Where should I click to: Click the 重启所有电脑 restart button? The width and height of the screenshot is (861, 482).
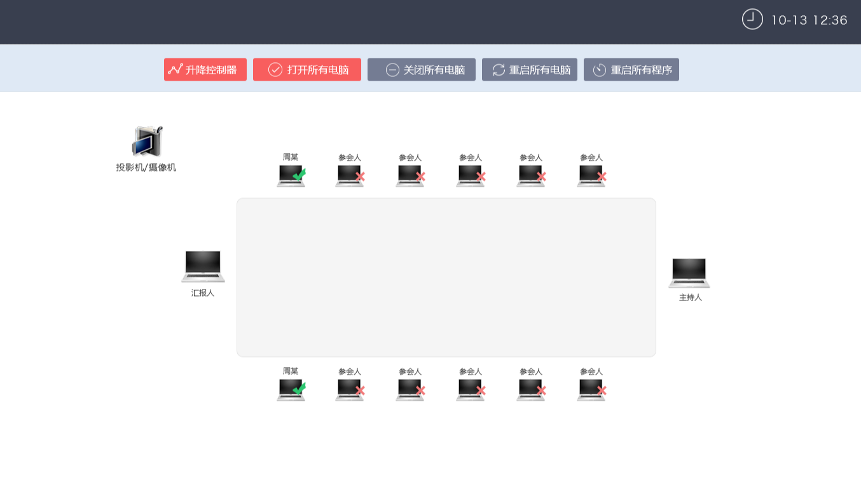(x=529, y=70)
